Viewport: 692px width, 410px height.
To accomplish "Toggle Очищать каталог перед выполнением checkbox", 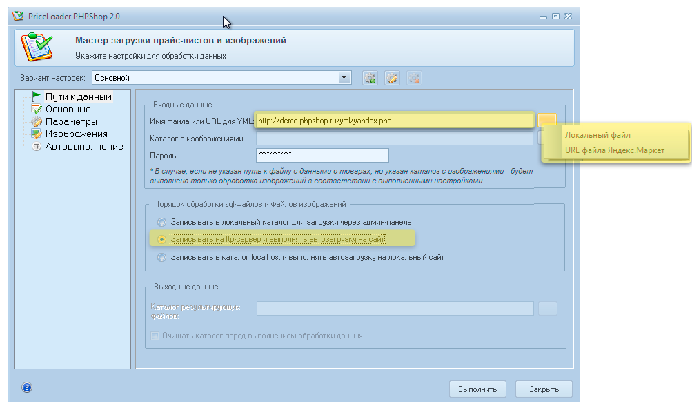I will click(155, 336).
